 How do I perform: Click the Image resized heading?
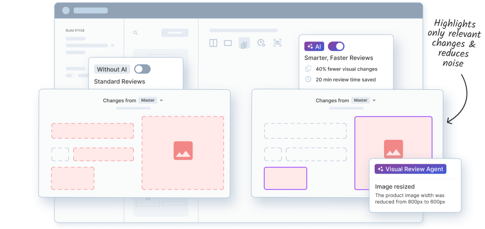tap(395, 187)
